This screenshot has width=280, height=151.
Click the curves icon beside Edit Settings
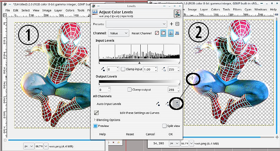[96, 113]
